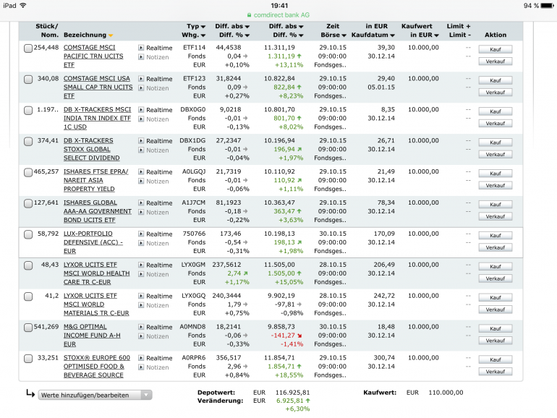Tap the Wi-Fi status icon
557x418 pixels.
[23, 5]
